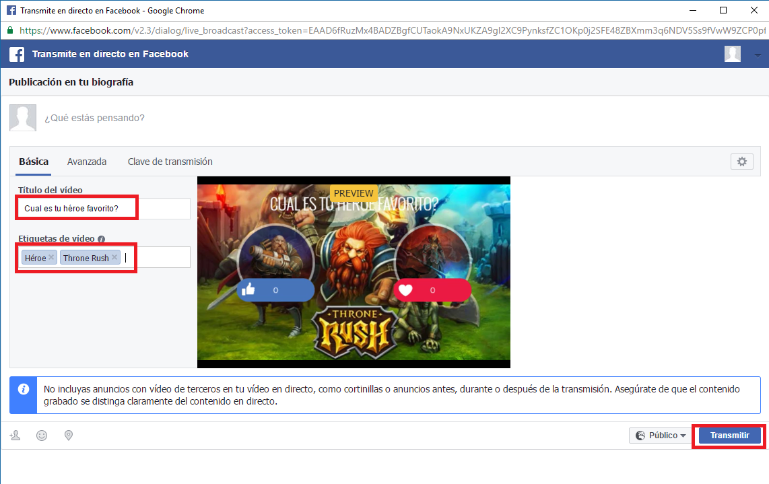Close the Chrome window
Viewport: 769px width, 484px height.
coord(754,10)
